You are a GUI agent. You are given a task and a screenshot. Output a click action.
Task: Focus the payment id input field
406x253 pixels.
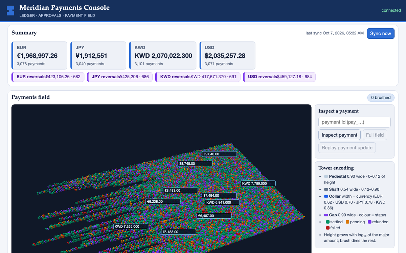click(x=355, y=122)
